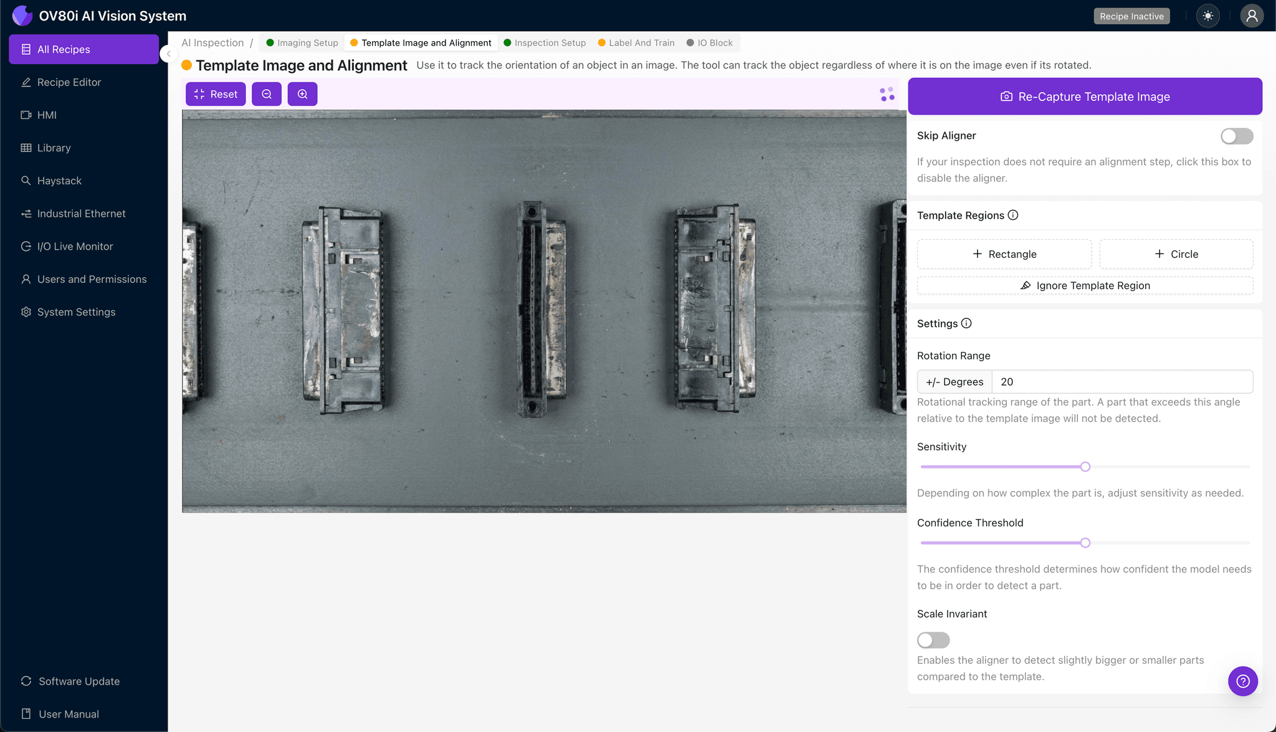Viewport: 1276px width, 732px height.
Task: Click Ignore Template Region button
Action: [1085, 285]
